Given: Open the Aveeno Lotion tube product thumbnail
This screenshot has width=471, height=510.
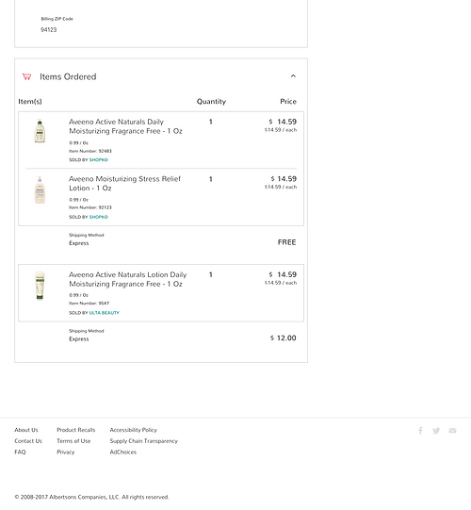Looking at the screenshot, I should coord(40,286).
